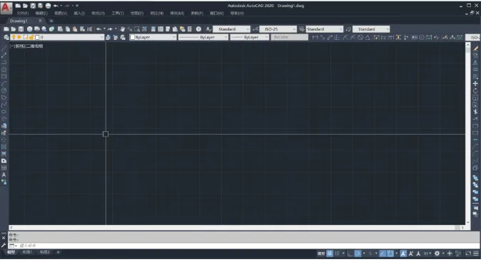
Task: Select the Multiline Text (A) tool
Action: (4, 174)
